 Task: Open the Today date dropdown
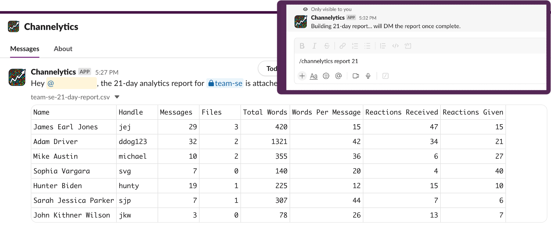click(269, 69)
